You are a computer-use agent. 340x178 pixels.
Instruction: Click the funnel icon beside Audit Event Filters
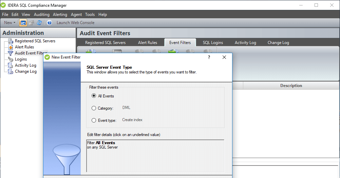(x=11, y=53)
